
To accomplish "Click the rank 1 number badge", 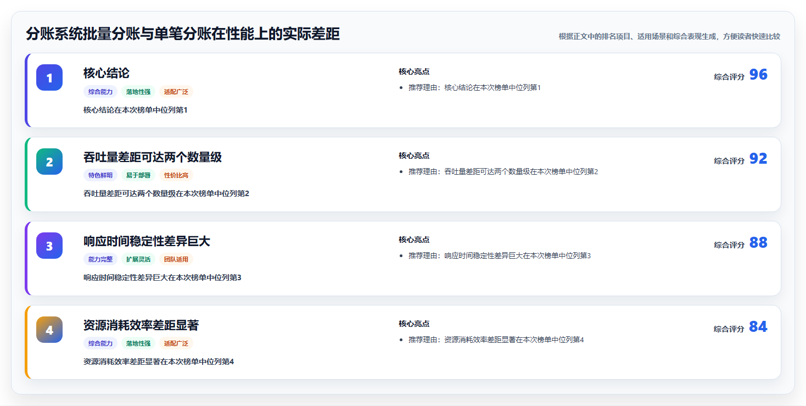I will coord(49,77).
